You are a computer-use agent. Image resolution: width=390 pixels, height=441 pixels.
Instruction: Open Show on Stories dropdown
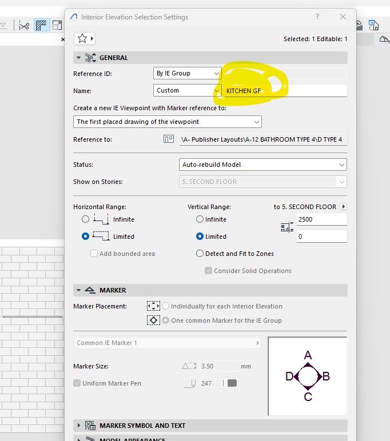[x=262, y=182]
